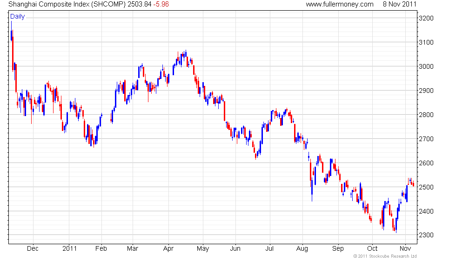Click the Stockcube Research Ltd copyright text
456x260 pixels.
(x=385, y=256)
